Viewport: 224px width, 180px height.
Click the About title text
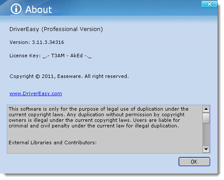coord(38,9)
